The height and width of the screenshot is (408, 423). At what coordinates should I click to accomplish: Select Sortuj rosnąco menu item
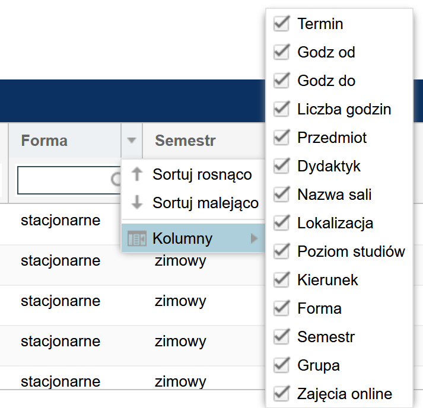(202, 174)
